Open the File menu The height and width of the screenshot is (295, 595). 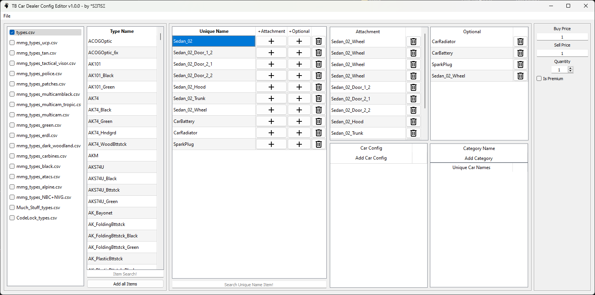tap(7, 16)
